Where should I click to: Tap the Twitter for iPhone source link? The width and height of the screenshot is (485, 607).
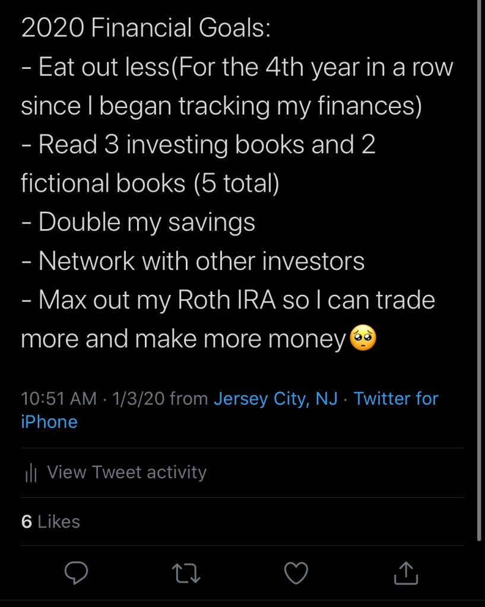(x=396, y=399)
